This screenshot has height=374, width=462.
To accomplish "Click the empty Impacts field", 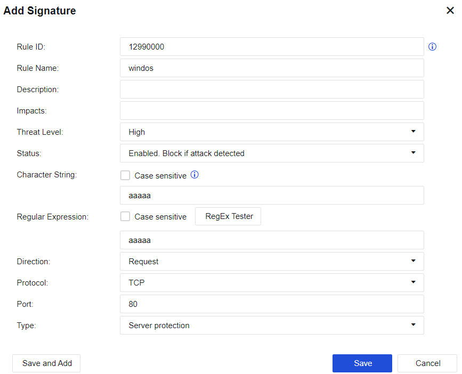I will [x=272, y=111].
